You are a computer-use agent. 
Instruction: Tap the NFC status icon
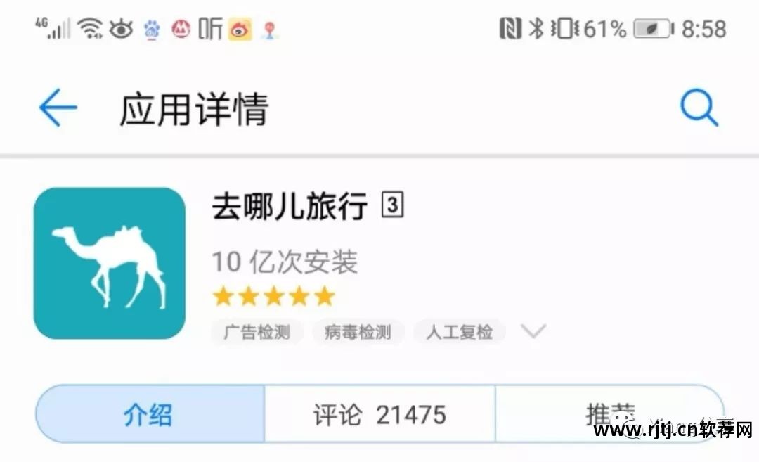pos(510,28)
